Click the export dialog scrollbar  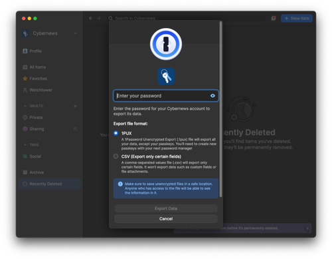[220, 109]
